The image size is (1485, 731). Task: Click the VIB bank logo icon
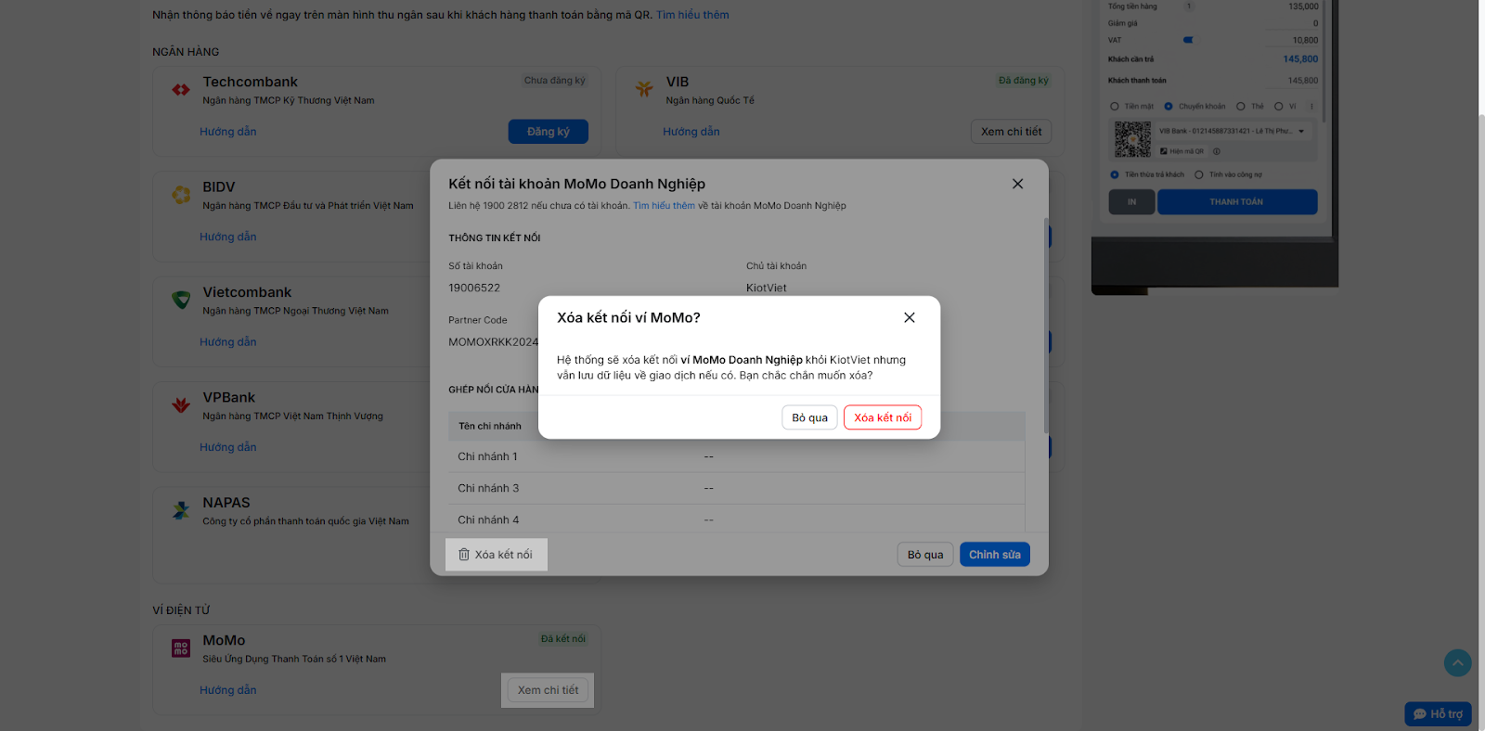click(x=644, y=90)
